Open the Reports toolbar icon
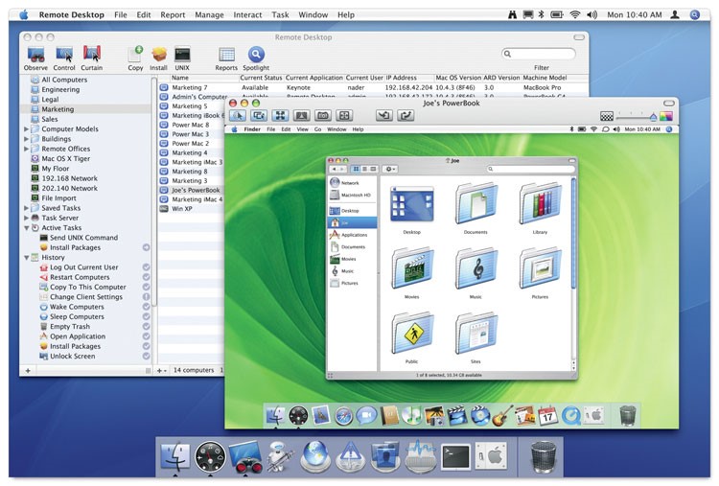The width and height of the screenshot is (719, 486). click(x=226, y=55)
